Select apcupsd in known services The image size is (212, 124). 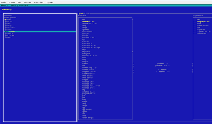(x=86, y=33)
